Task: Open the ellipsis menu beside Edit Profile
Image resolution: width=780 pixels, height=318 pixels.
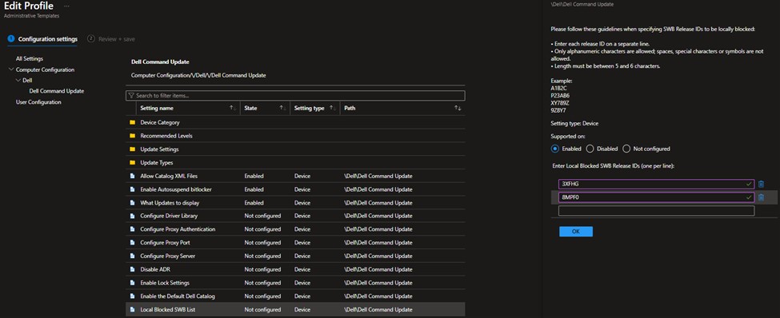Action: tap(66, 6)
